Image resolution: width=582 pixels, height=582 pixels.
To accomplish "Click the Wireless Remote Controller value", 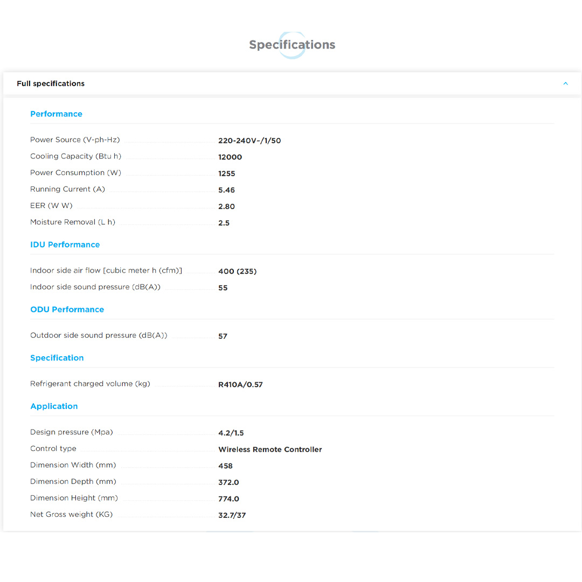I will [270, 449].
